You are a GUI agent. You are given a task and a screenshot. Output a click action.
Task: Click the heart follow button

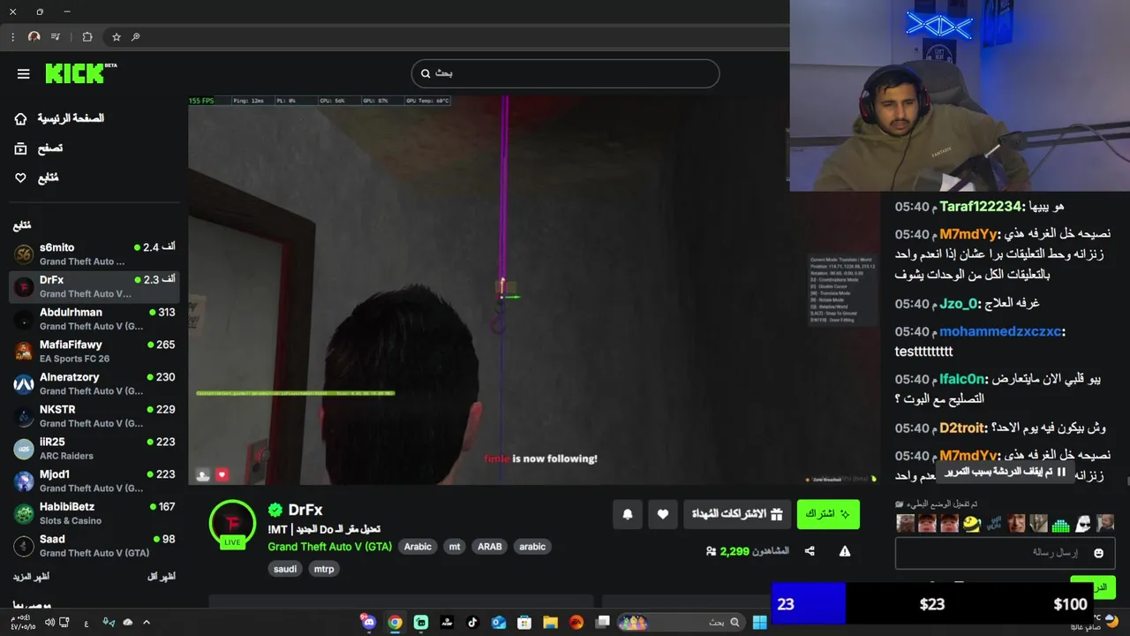(663, 514)
